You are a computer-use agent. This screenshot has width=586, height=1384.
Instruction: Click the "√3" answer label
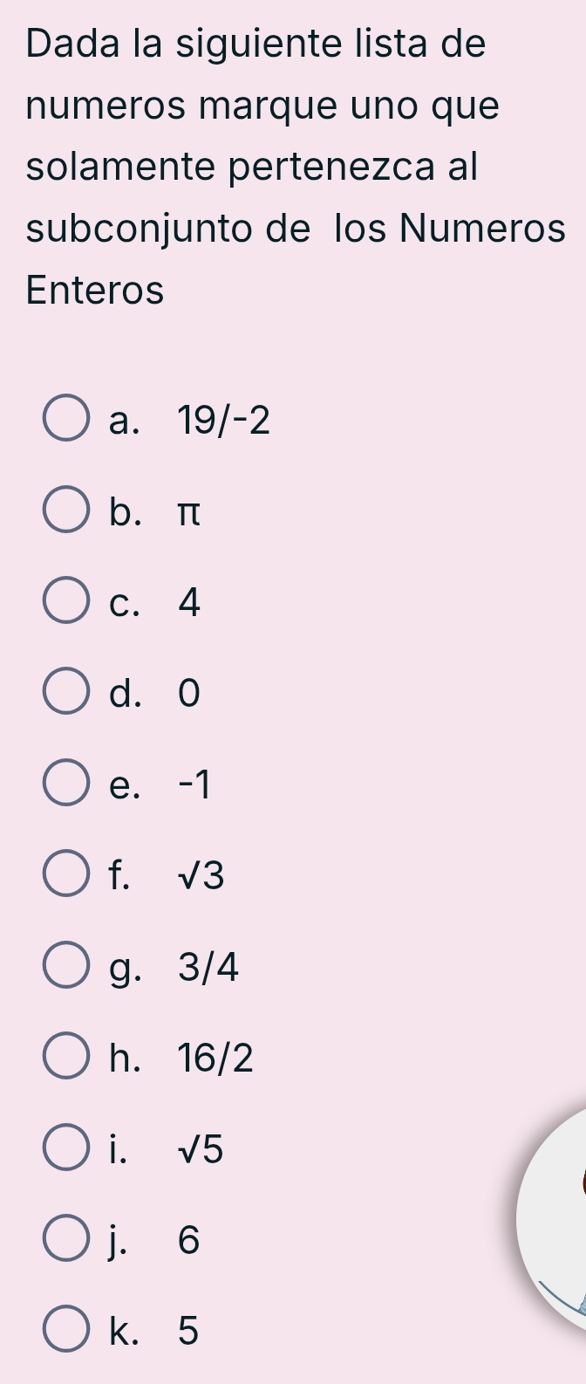(201, 877)
